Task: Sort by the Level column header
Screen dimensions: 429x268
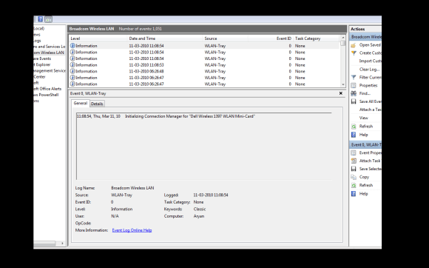Action: click(x=98, y=38)
